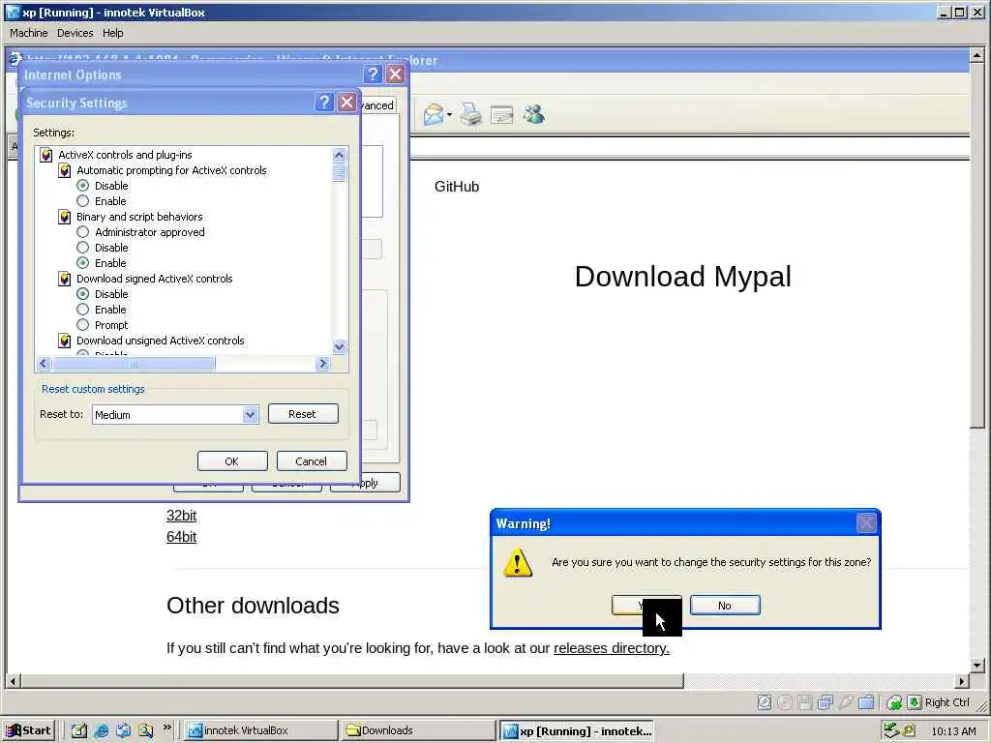Click the Edit page icon in IE toolbar

502,114
